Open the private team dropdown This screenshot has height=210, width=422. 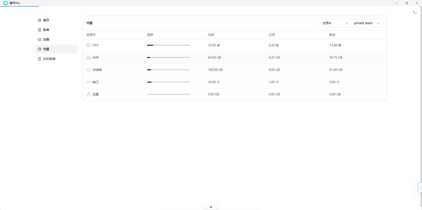[x=367, y=23]
